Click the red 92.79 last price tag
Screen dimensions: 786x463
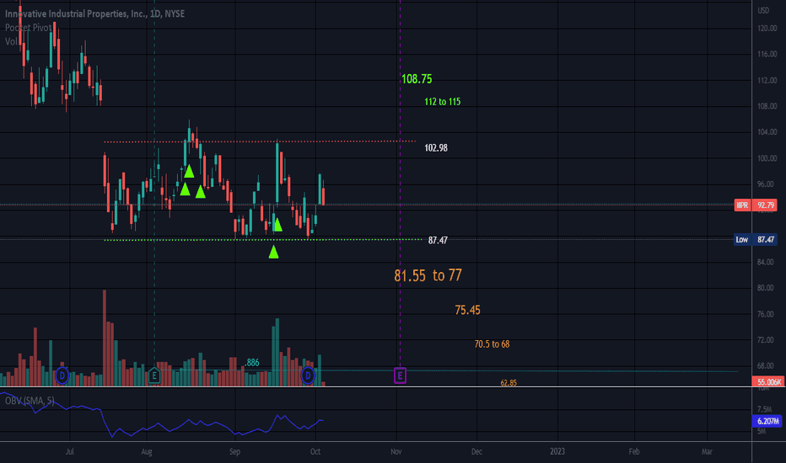(766, 205)
